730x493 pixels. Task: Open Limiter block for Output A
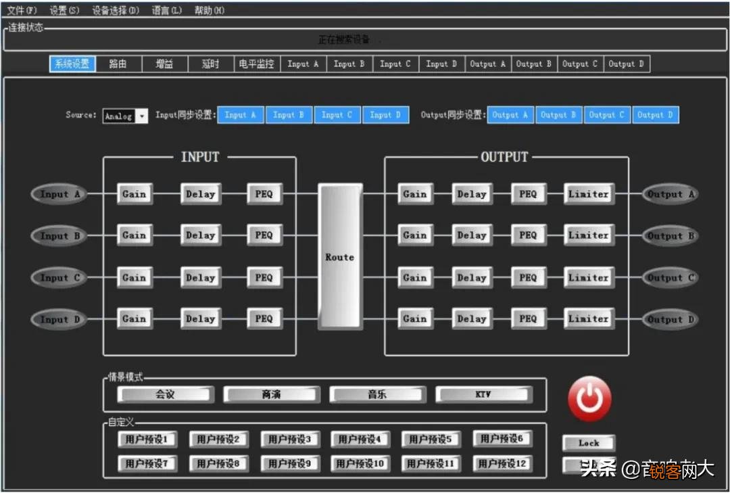(589, 194)
